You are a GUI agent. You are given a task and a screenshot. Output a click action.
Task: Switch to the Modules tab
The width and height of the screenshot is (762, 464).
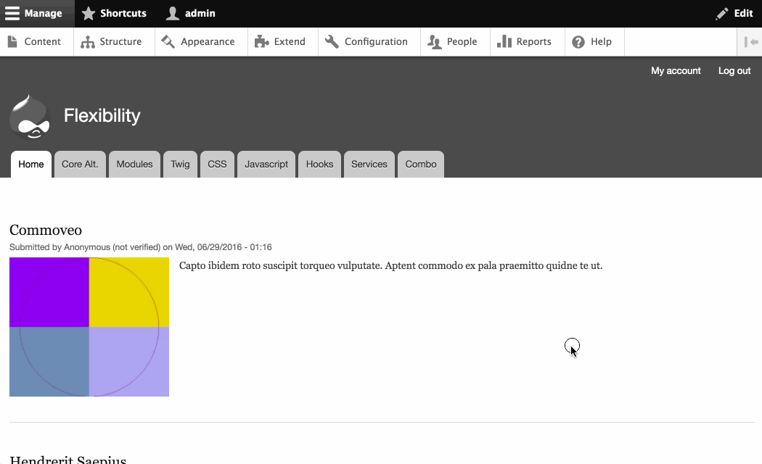coord(134,164)
